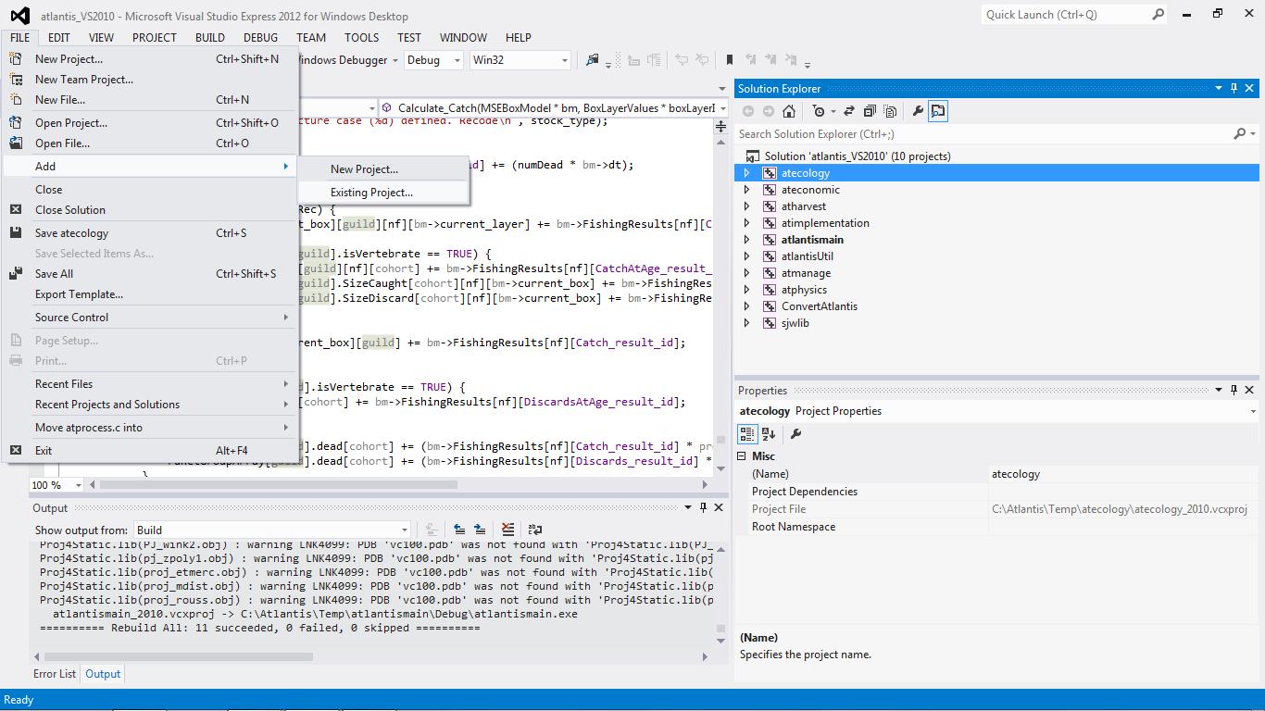Screen dimensions: 1265x711
Task: Open the BUILD menu in menu bar
Action: (210, 38)
